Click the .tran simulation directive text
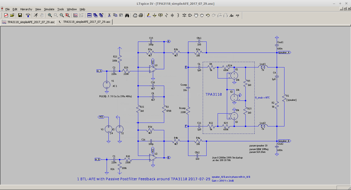The image size is (351, 190). 227,158
